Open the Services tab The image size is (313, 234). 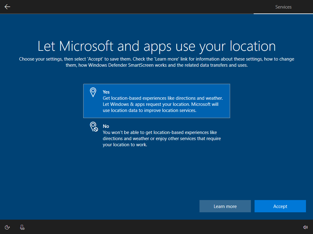[x=283, y=7]
